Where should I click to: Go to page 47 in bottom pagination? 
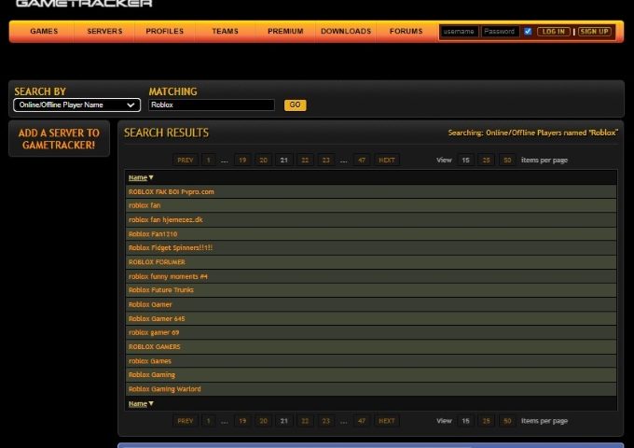362,421
